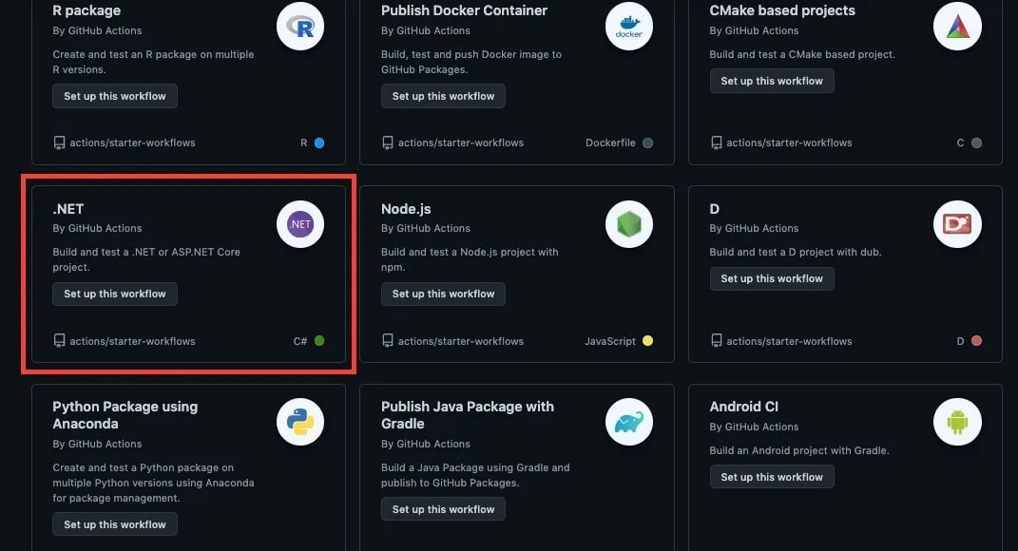Viewport: 1018px width, 551px height.
Task: Click the C# language label
Action: pos(300,341)
